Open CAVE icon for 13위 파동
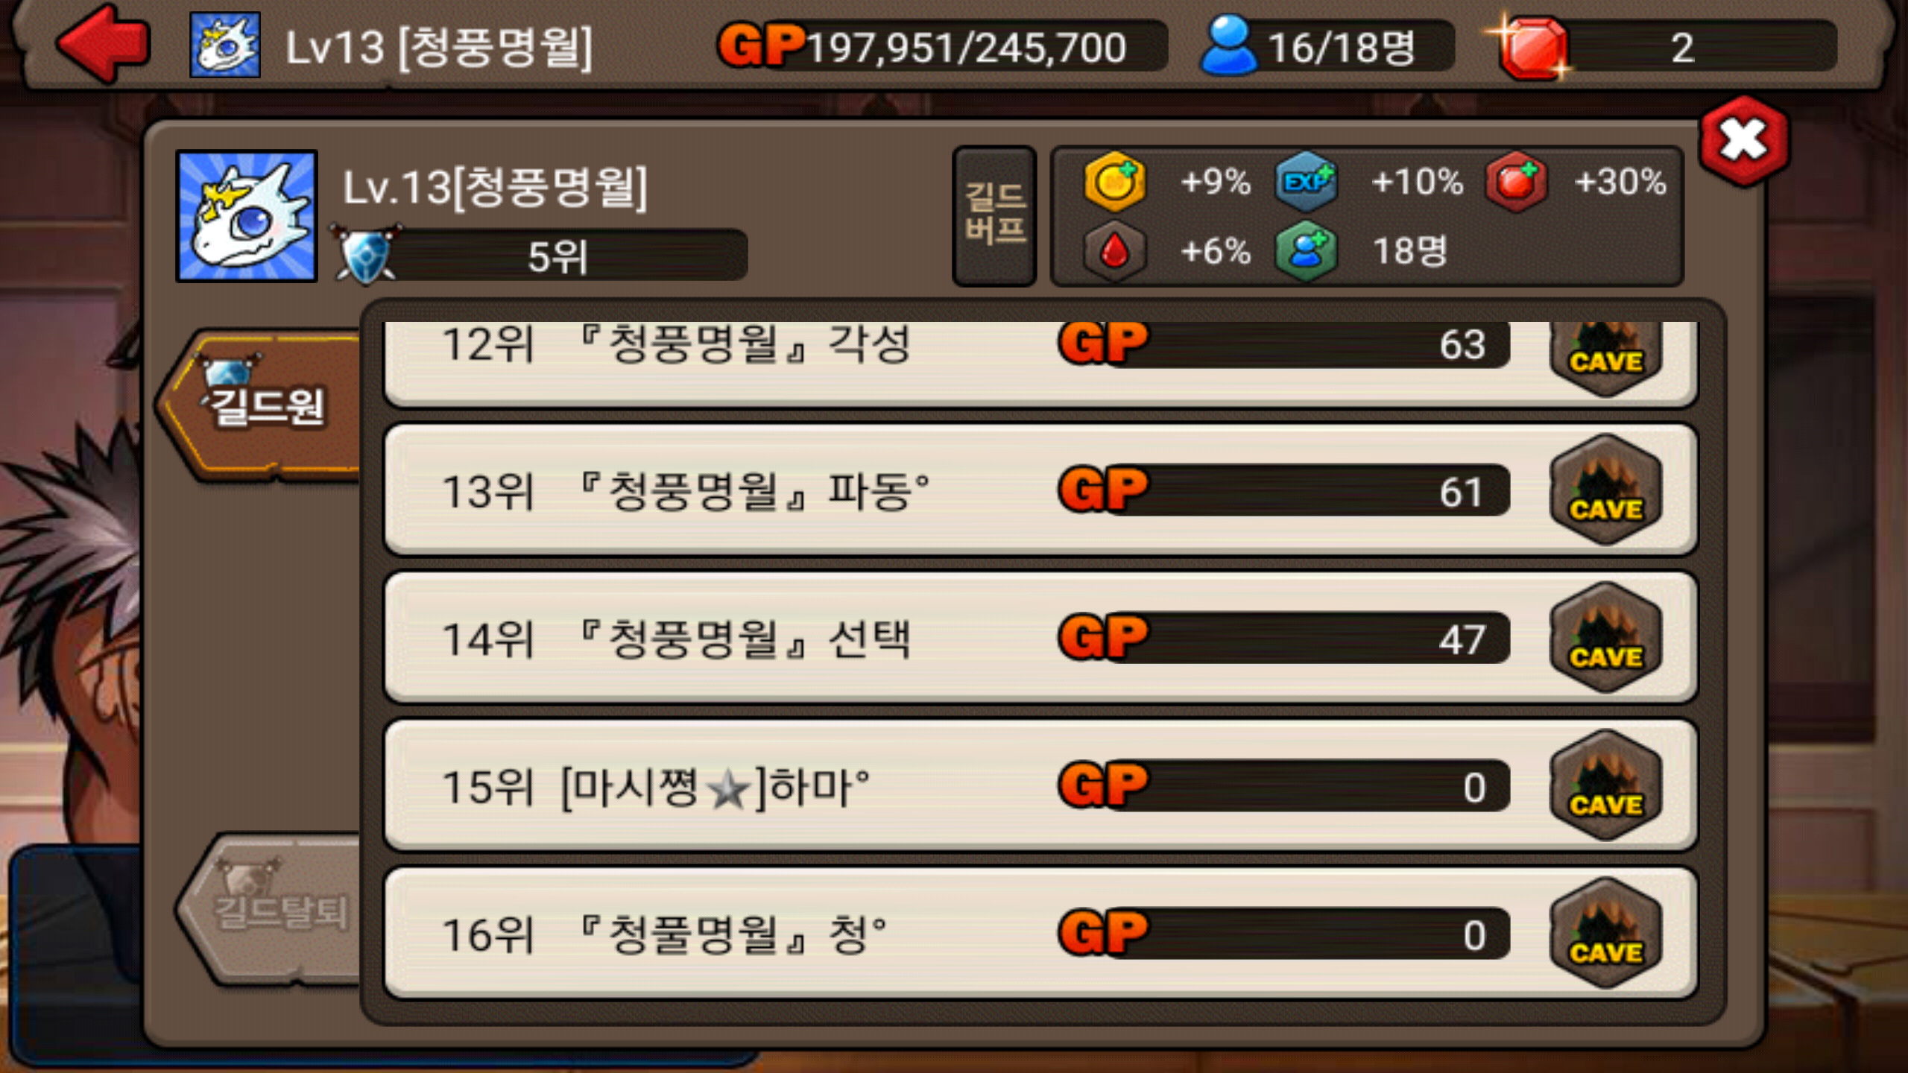The image size is (1908, 1073). click(1606, 490)
